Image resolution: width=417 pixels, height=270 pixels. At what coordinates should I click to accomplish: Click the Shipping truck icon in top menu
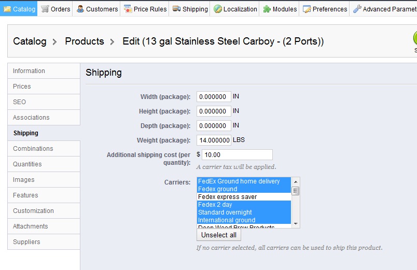[177, 9]
